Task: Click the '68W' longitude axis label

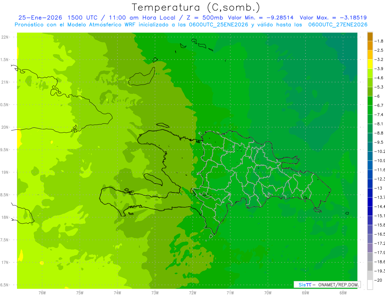Action: (x=343, y=293)
